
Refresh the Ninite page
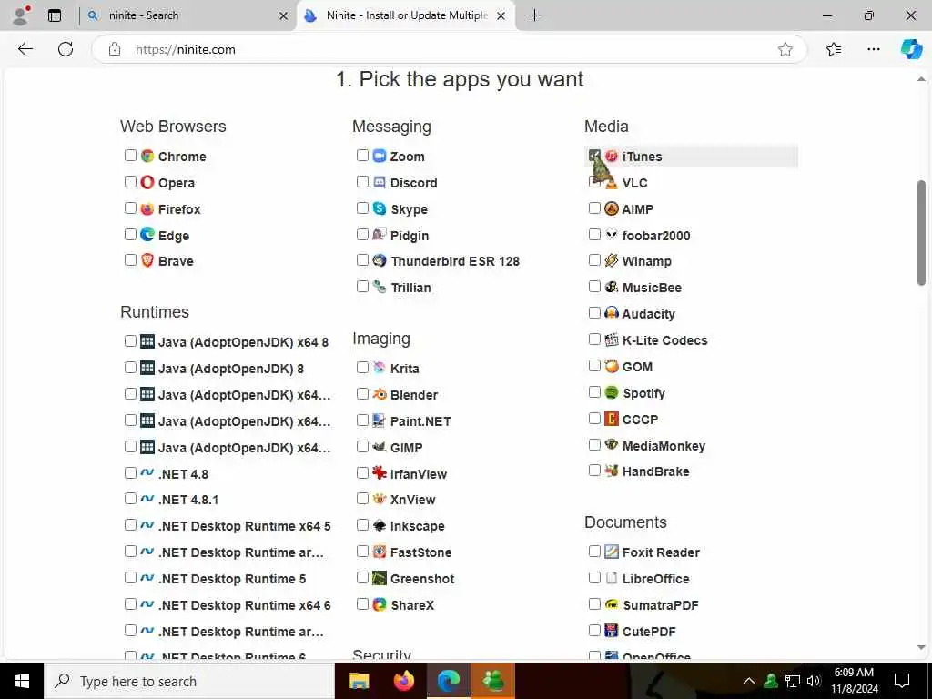[x=66, y=49]
